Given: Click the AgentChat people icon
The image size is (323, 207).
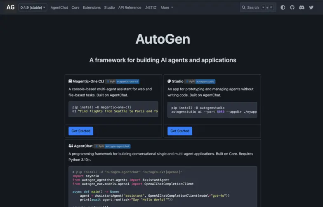Looking at the screenshot, I should (71, 146).
